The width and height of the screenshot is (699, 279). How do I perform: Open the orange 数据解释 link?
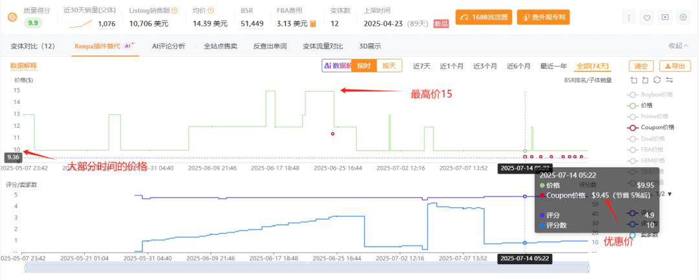(x=24, y=66)
